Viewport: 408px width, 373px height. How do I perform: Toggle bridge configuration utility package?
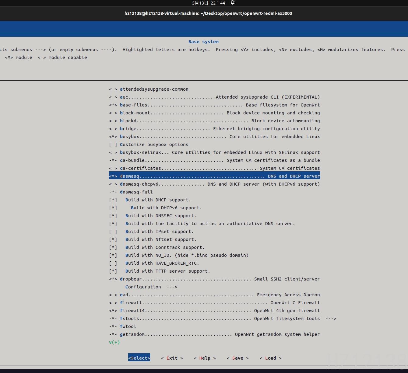coord(214,129)
